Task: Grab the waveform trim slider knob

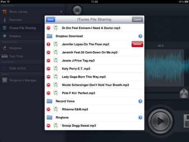Action: pos(184,93)
